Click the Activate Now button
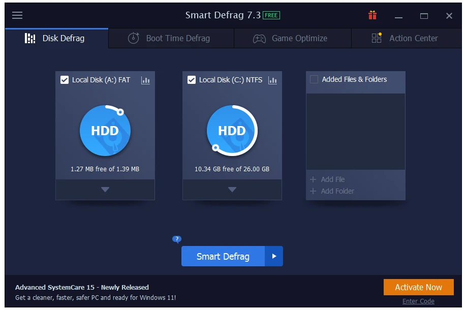Image resolution: width=465 pixels, height=310 pixels. point(418,287)
